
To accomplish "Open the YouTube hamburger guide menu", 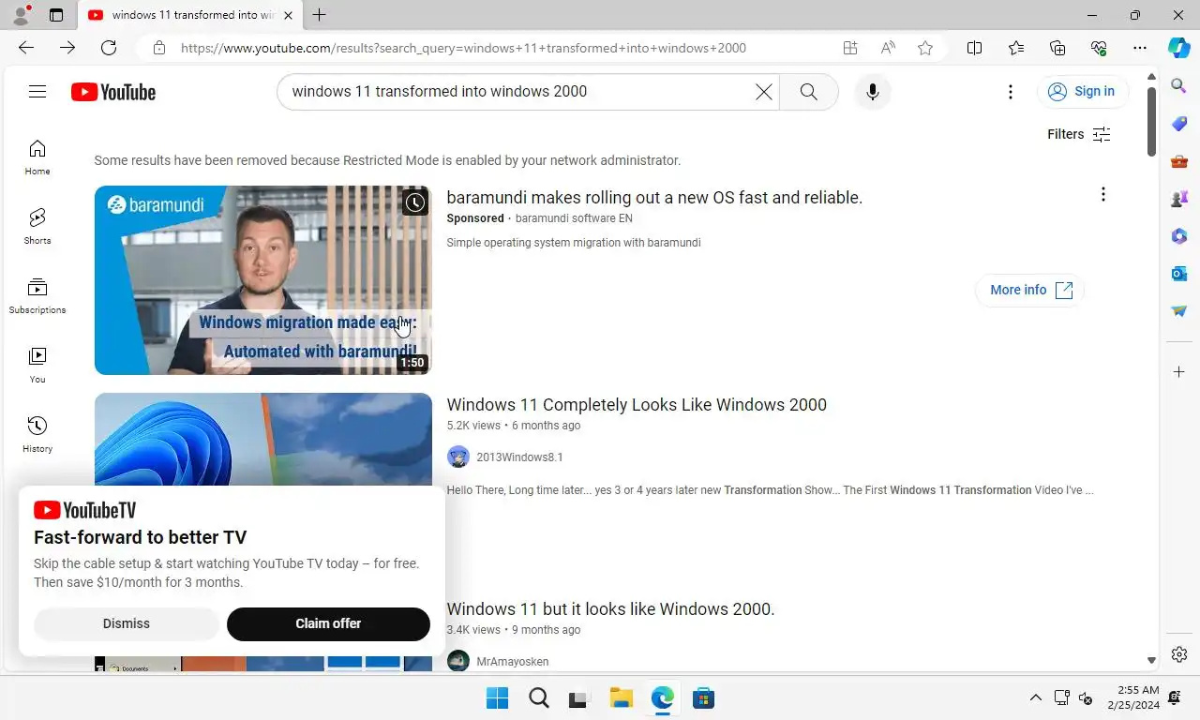I will [37, 91].
